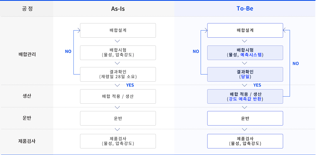Image resolution: width=316 pixels, height=155 pixels.
Task: Click the far-right To-Be NO label
Action: point(296,63)
